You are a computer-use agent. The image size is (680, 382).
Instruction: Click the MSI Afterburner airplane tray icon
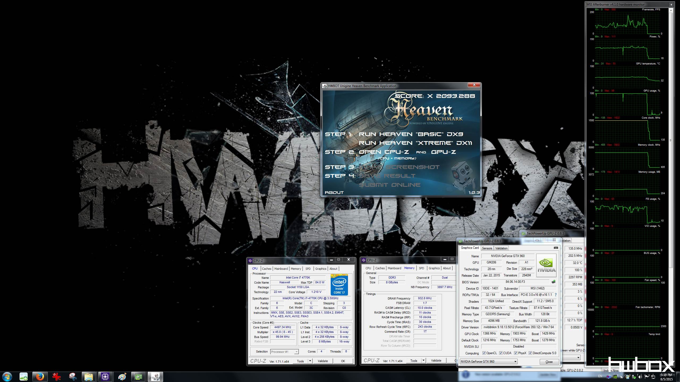click(x=622, y=377)
